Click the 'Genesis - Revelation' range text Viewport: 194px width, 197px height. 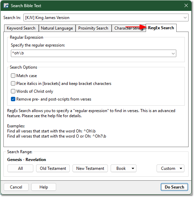pos(27,160)
